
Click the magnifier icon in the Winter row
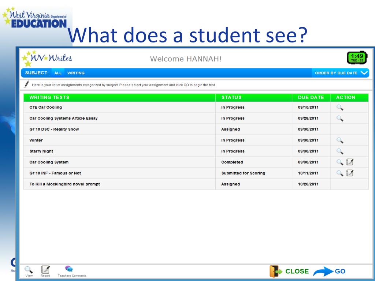[x=340, y=140]
